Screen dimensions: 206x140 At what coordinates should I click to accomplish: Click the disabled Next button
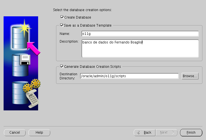(167, 133)
